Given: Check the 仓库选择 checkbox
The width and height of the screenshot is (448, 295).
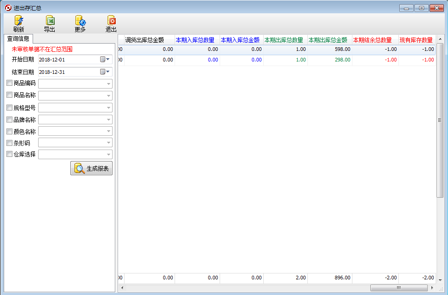Looking at the screenshot, I should (x=10, y=154).
